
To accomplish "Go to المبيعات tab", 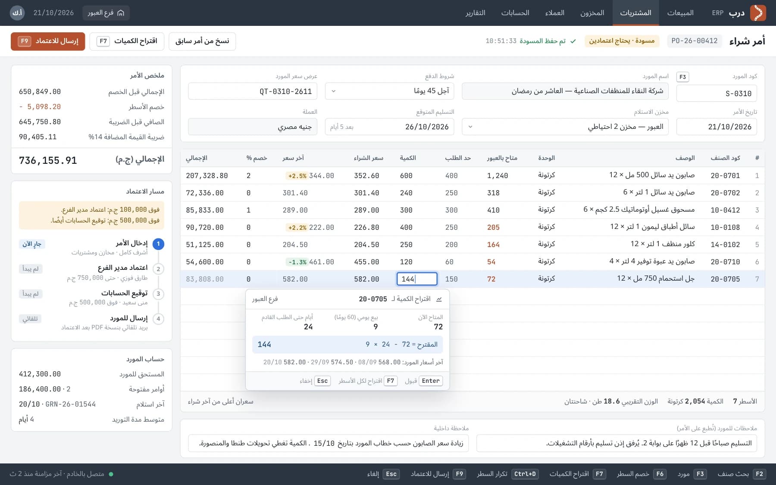I will coord(680,13).
